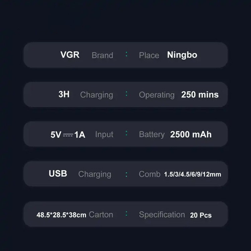Select the 20 Pcs value

point(201,215)
